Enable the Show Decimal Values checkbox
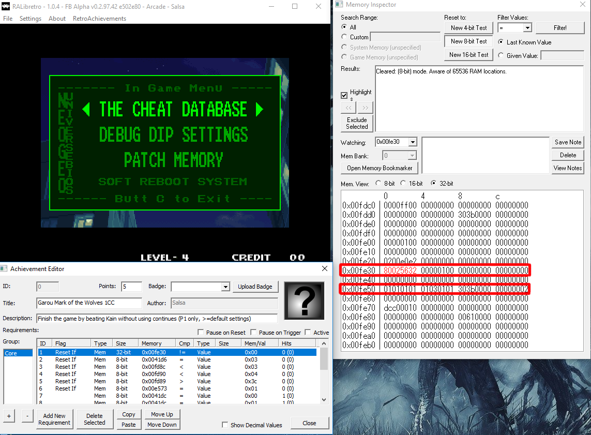The image size is (591, 435). coord(225,425)
